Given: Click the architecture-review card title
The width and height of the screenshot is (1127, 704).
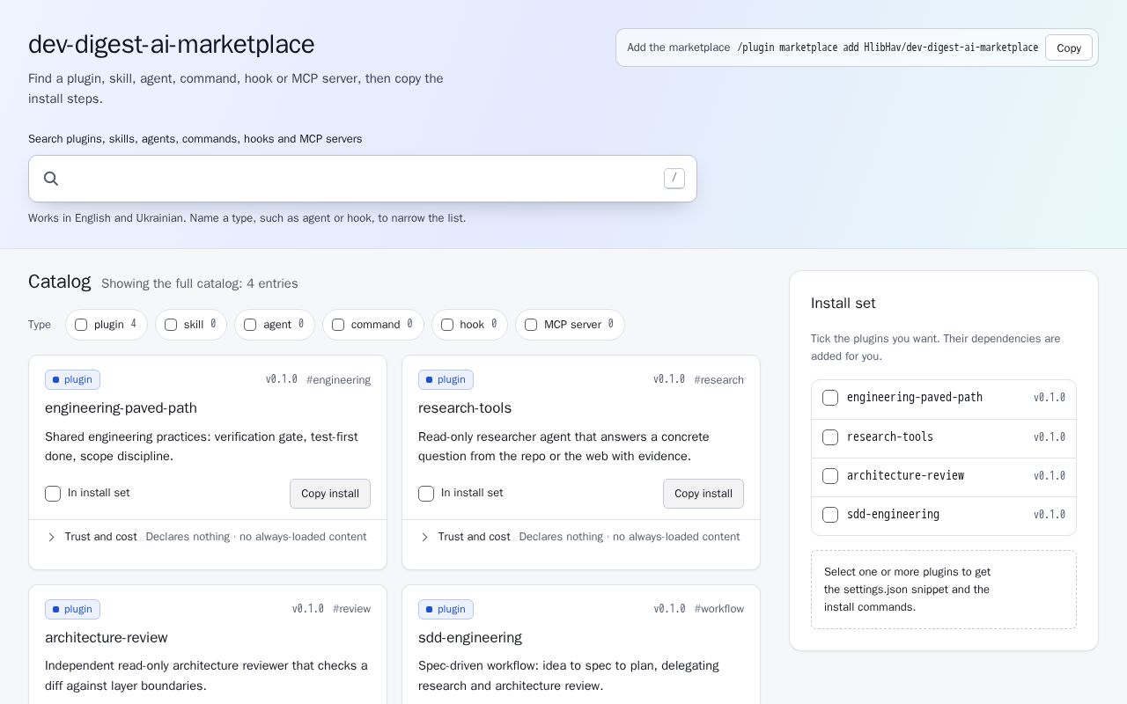Looking at the screenshot, I should click(106, 638).
